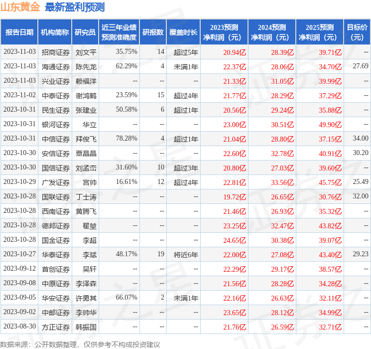Click coverage duration 将近6年

point(186,255)
